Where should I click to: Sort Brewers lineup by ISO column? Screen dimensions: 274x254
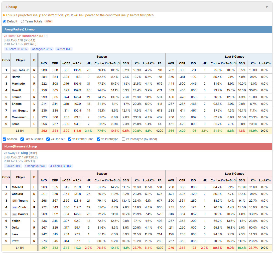(193, 180)
